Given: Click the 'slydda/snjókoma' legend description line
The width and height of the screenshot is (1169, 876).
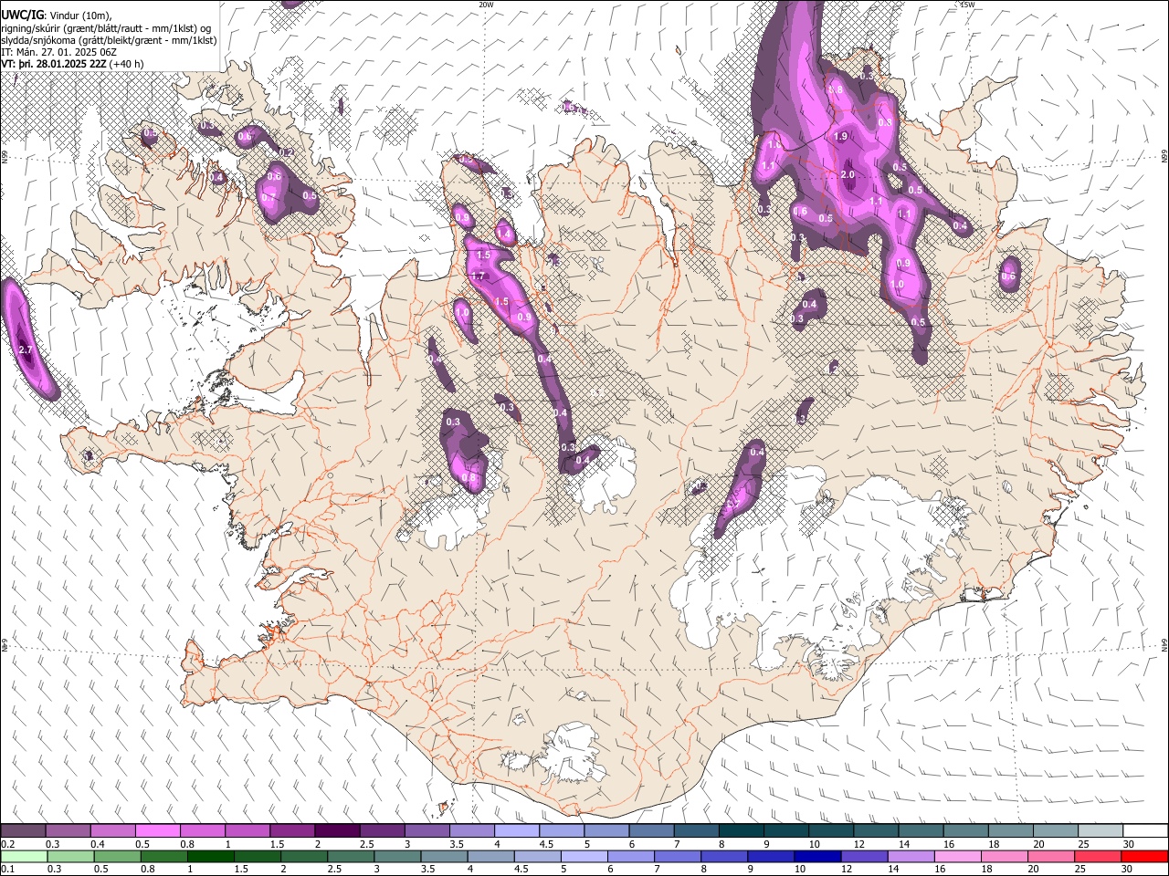Looking at the screenshot, I should tap(109, 40).
